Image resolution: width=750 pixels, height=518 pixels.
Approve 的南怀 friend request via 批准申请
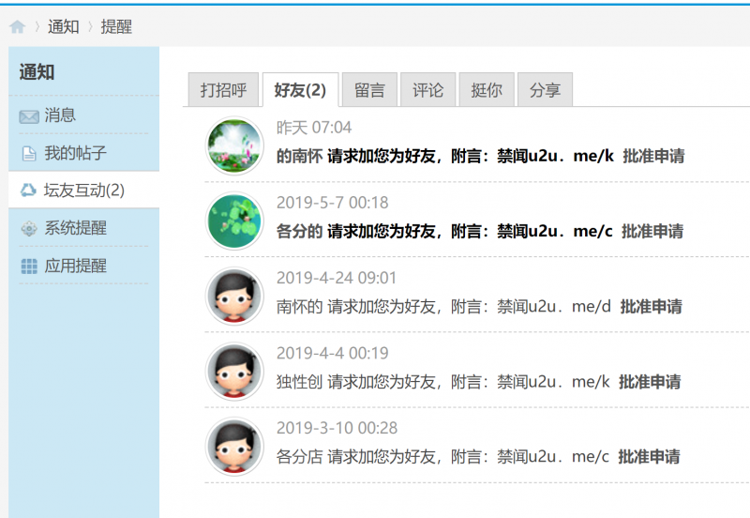652,156
